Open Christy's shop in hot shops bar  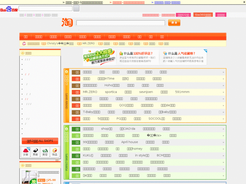pyautogui.click(x=60, y=44)
